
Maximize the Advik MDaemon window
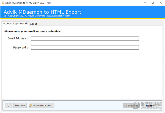tap(153, 3)
